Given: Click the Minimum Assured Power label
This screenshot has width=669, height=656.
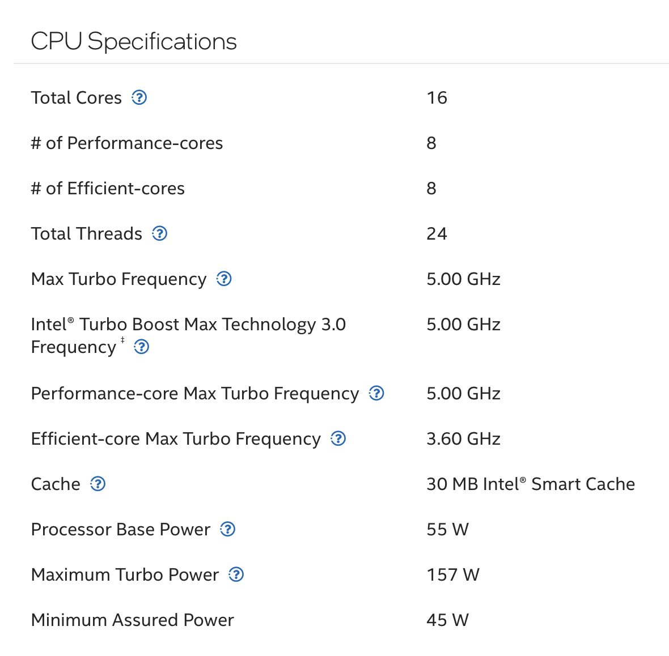Looking at the screenshot, I should tap(132, 620).
